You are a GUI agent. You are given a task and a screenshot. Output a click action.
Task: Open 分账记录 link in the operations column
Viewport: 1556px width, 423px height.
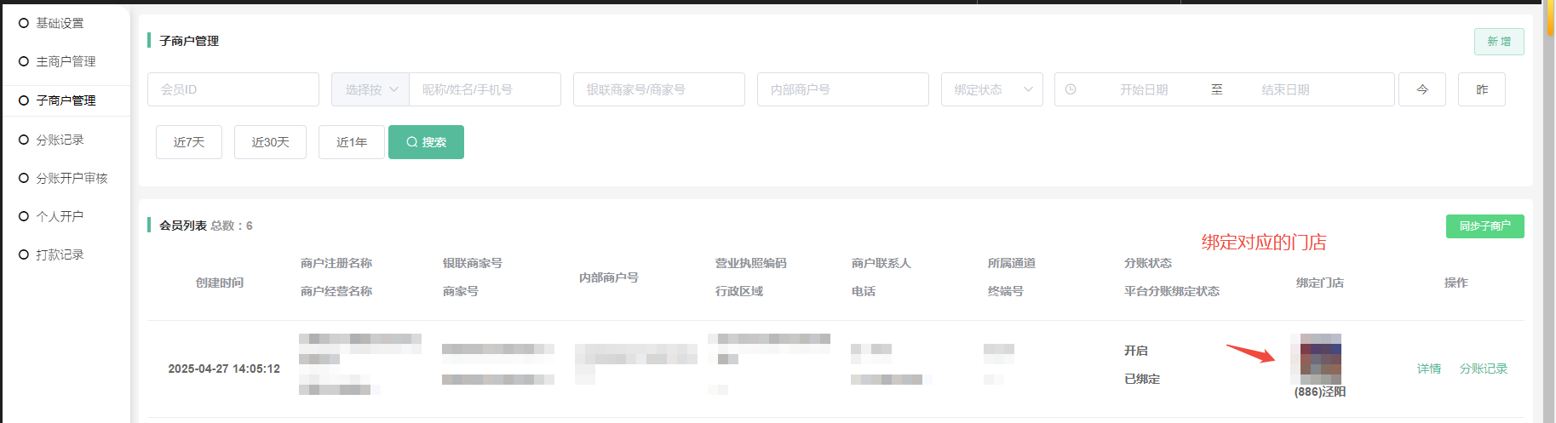[x=1483, y=369]
